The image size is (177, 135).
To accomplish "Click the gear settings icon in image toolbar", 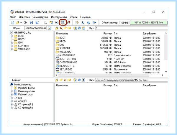I will point(79,28).
